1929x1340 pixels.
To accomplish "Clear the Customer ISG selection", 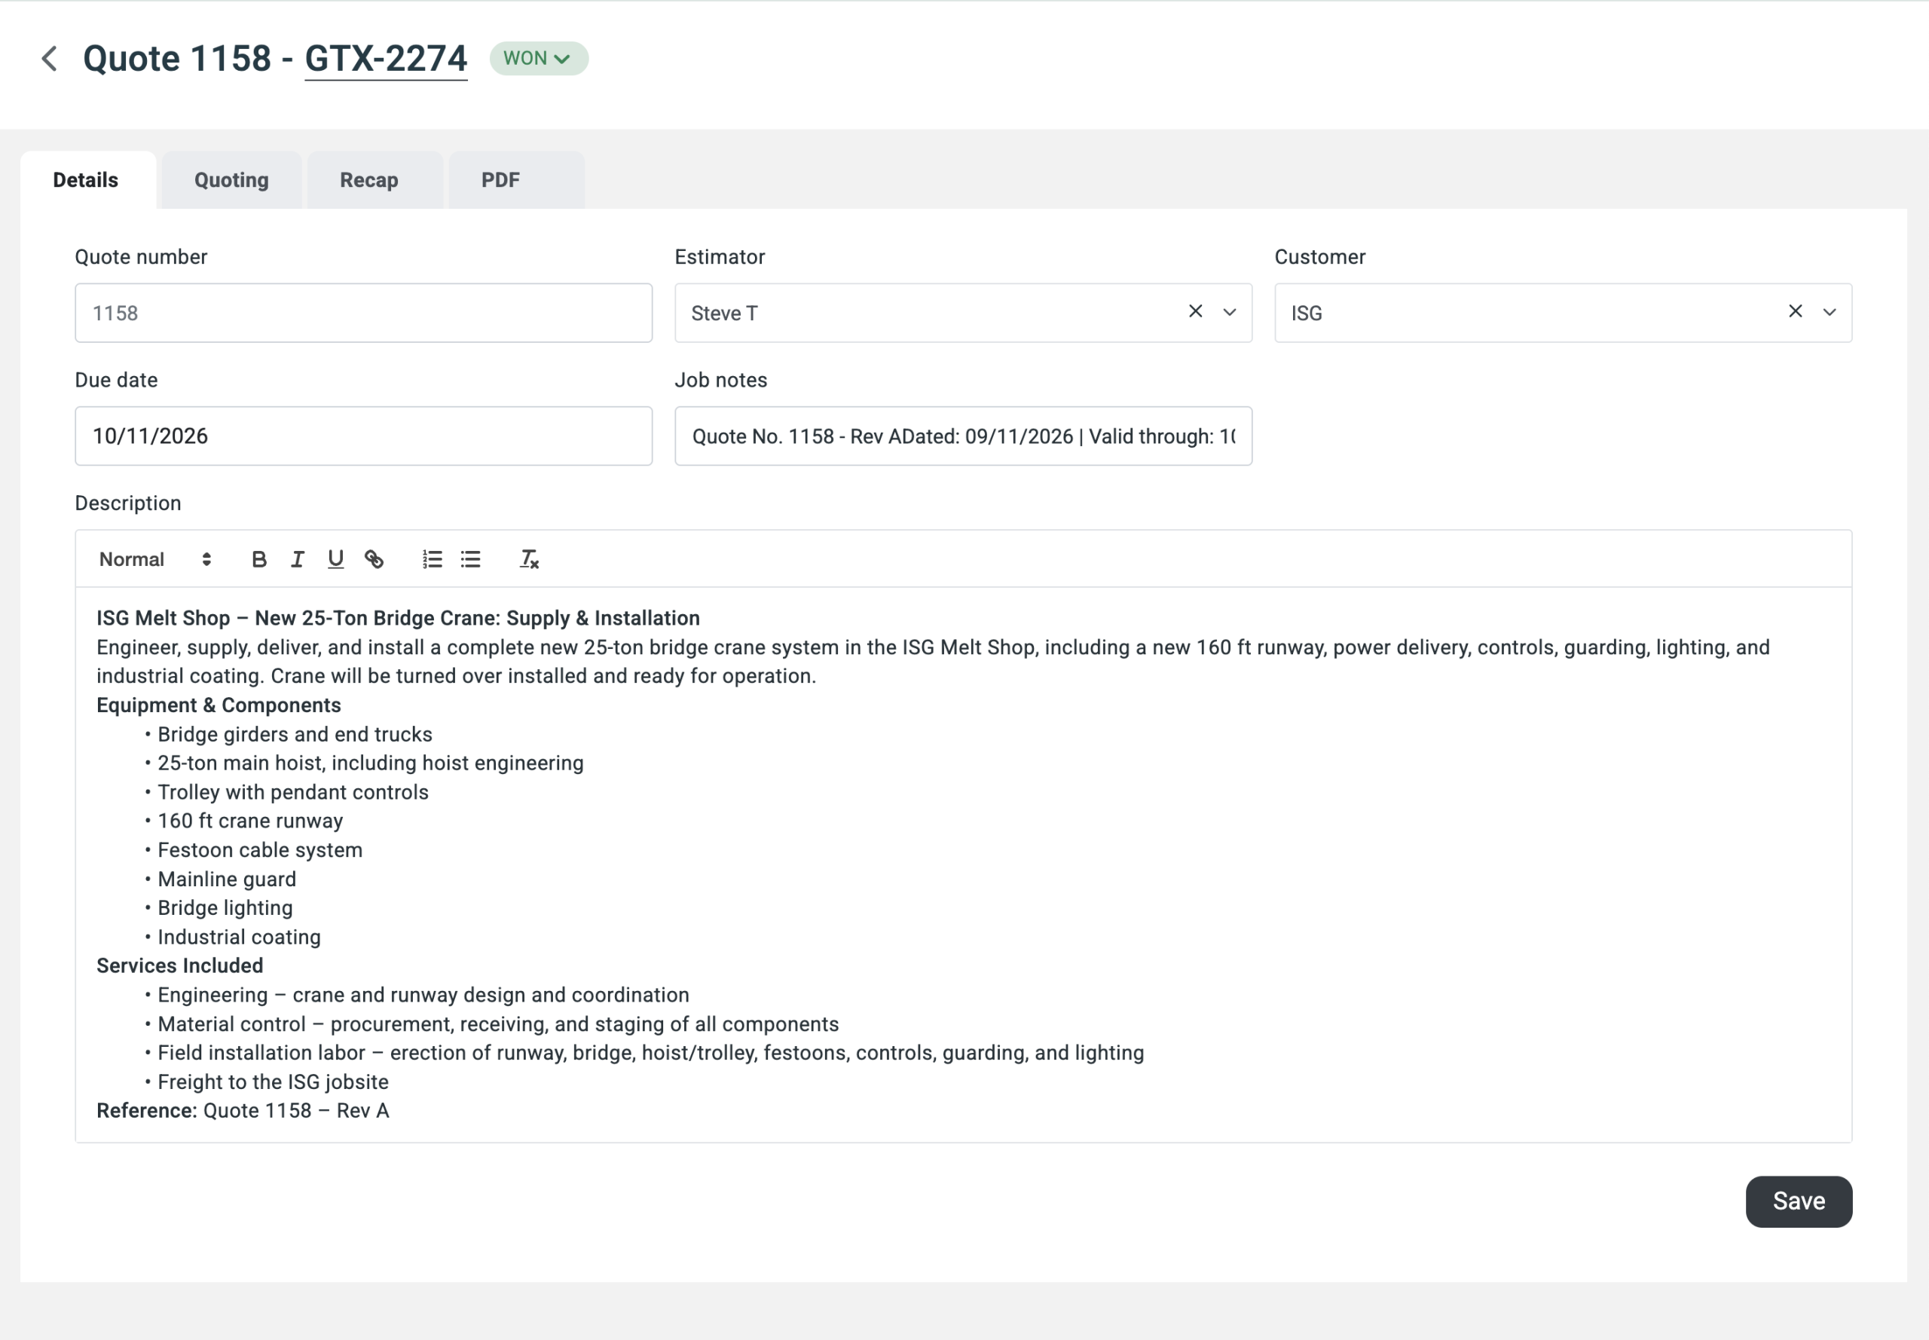I will coord(1796,311).
